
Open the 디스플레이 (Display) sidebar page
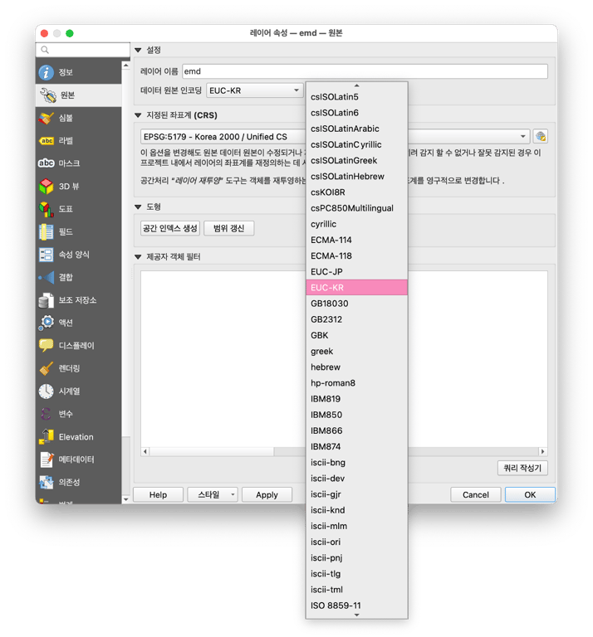(79, 345)
